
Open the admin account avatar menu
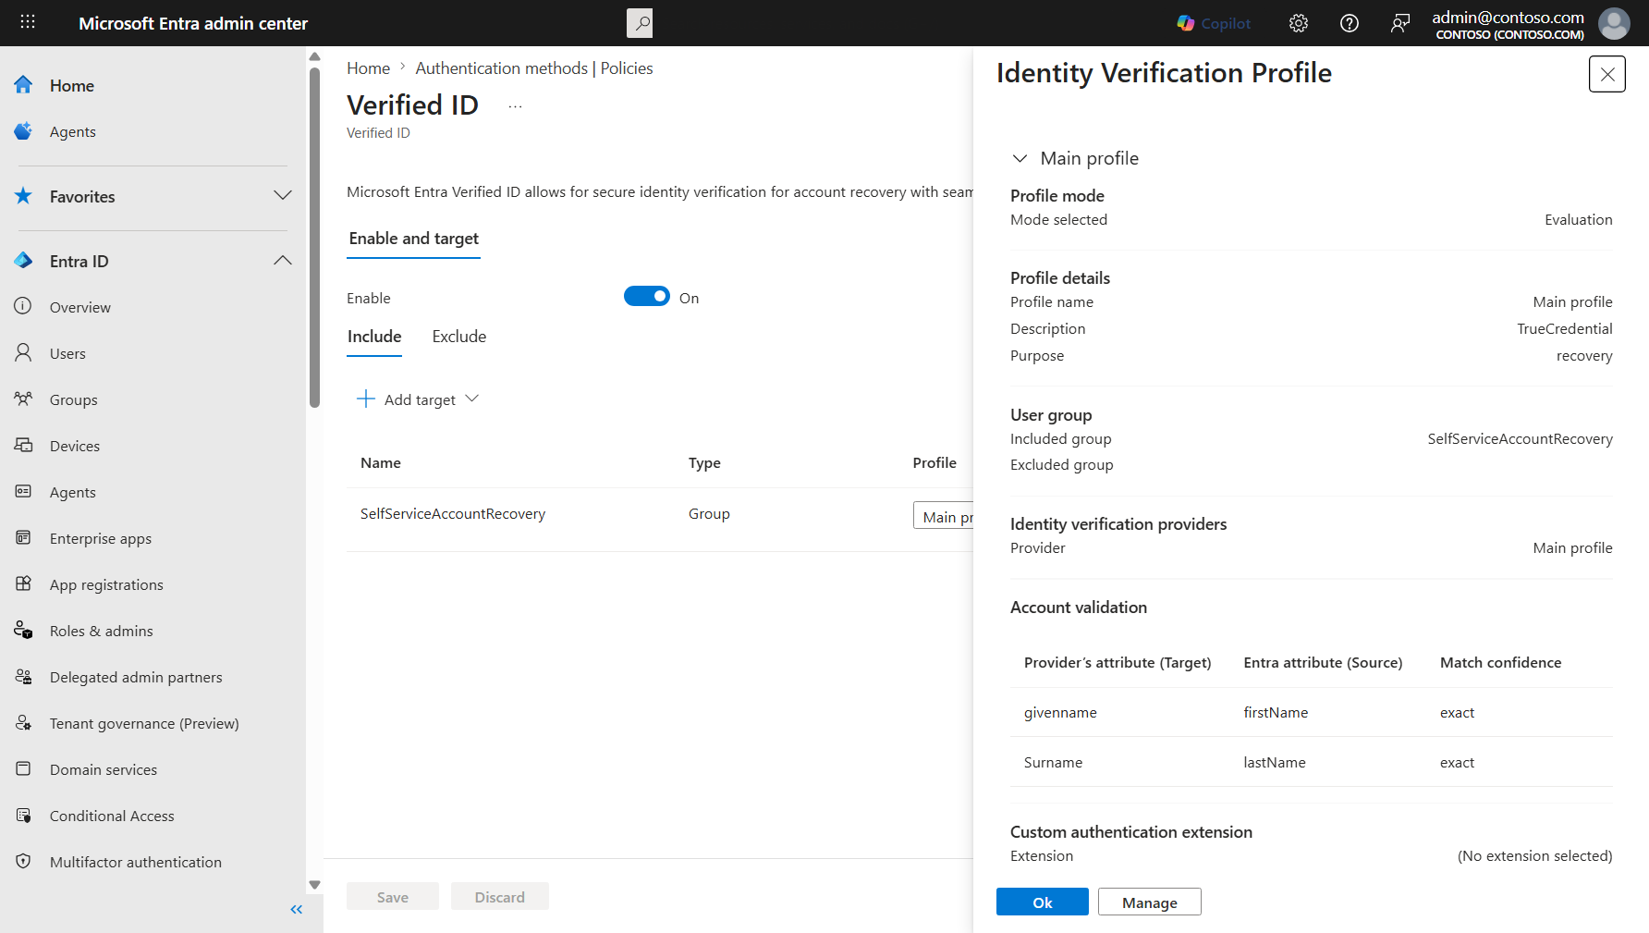click(x=1614, y=23)
